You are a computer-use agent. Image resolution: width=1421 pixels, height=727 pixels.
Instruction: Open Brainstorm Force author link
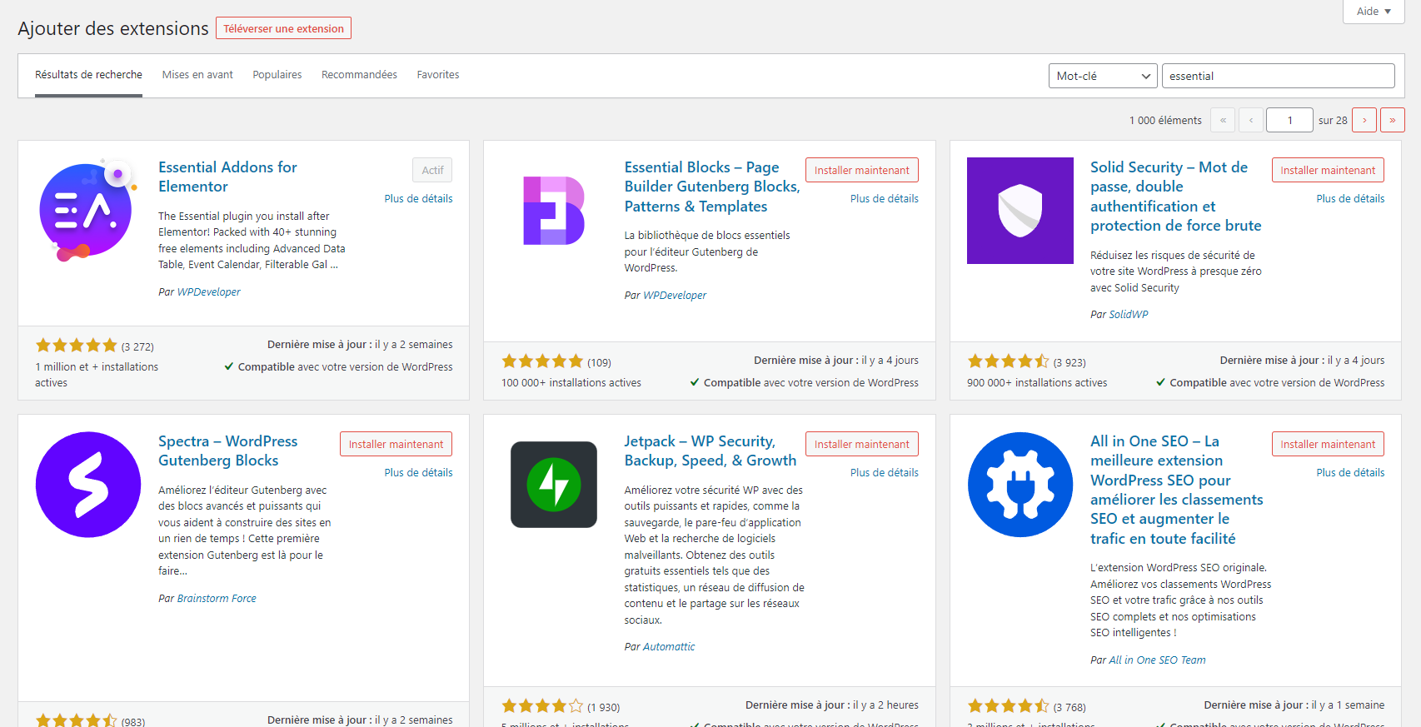217,598
